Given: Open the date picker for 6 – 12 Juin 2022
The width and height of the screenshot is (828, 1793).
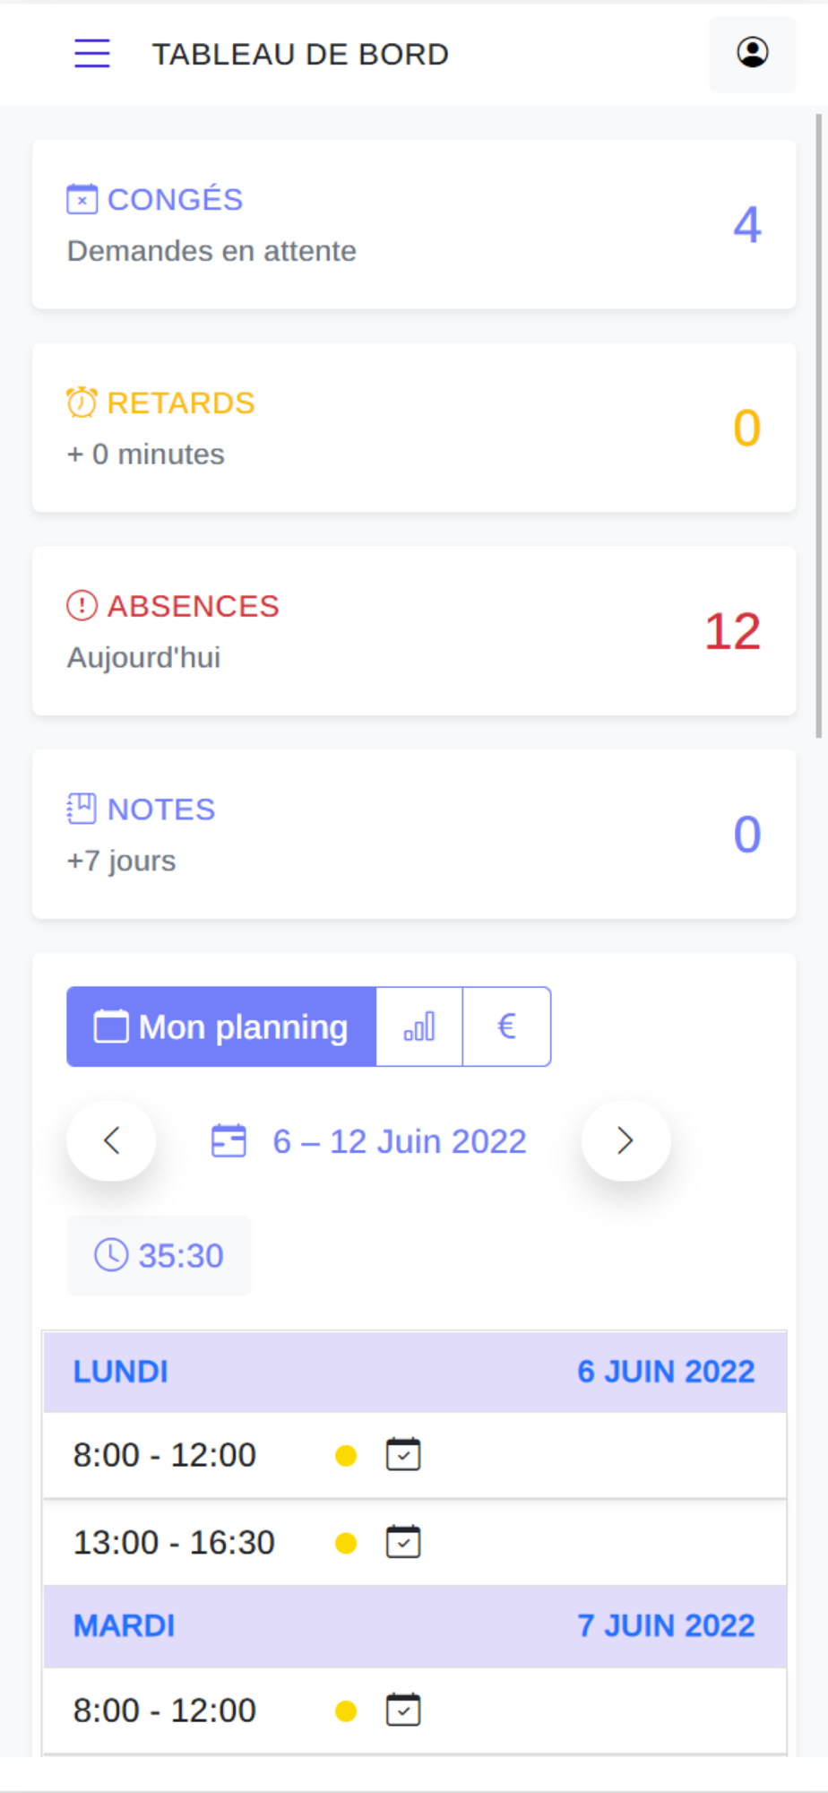Looking at the screenshot, I should (400, 1141).
